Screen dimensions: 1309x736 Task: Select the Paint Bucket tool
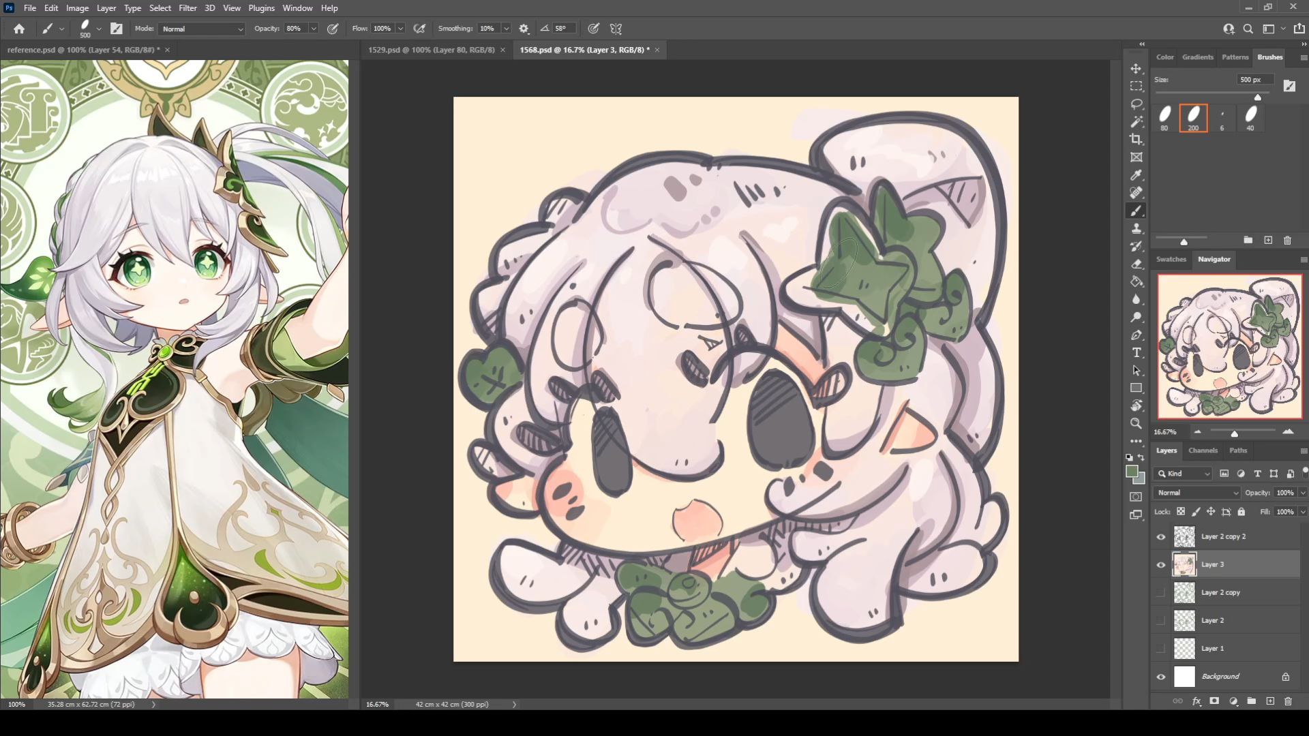[x=1137, y=281]
